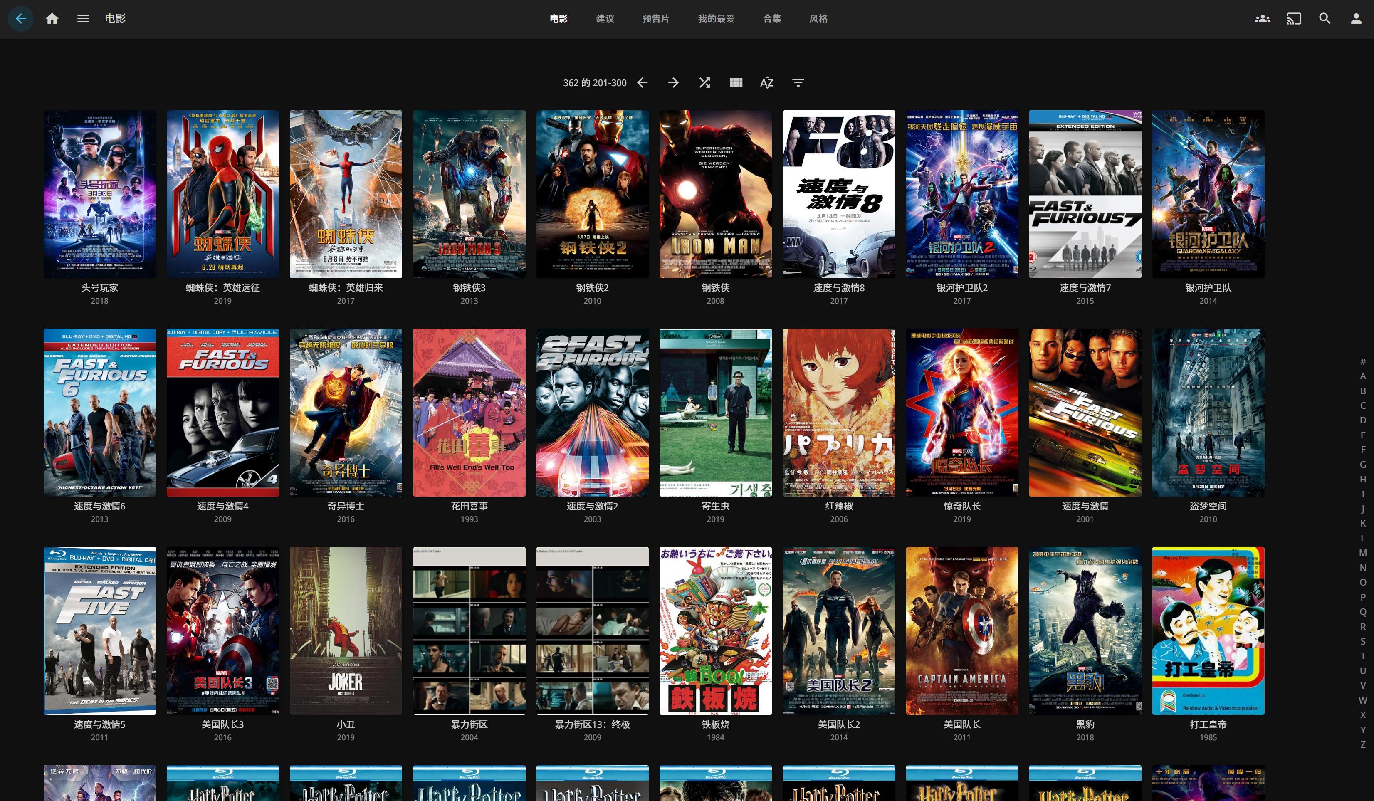Click the back arrow button

[21, 19]
